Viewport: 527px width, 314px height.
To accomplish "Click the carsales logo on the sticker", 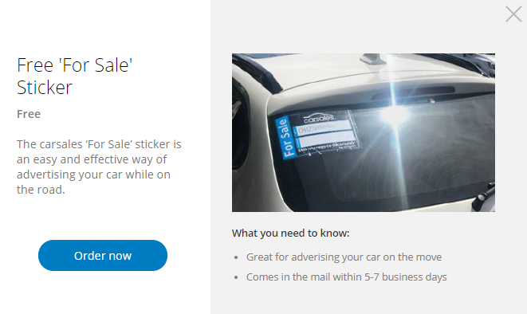I will coord(319,118).
